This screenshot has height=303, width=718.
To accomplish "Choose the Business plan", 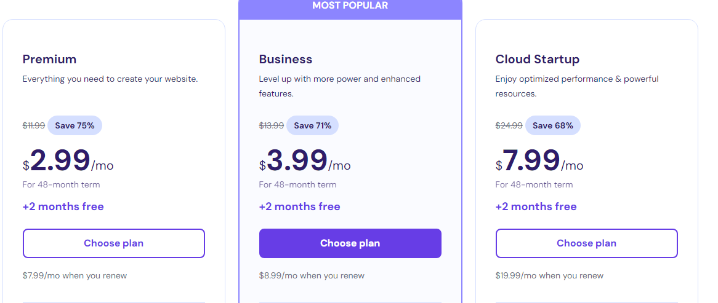I will pyautogui.click(x=350, y=243).
